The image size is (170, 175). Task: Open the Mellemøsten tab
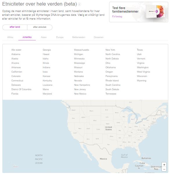(x=79, y=37)
